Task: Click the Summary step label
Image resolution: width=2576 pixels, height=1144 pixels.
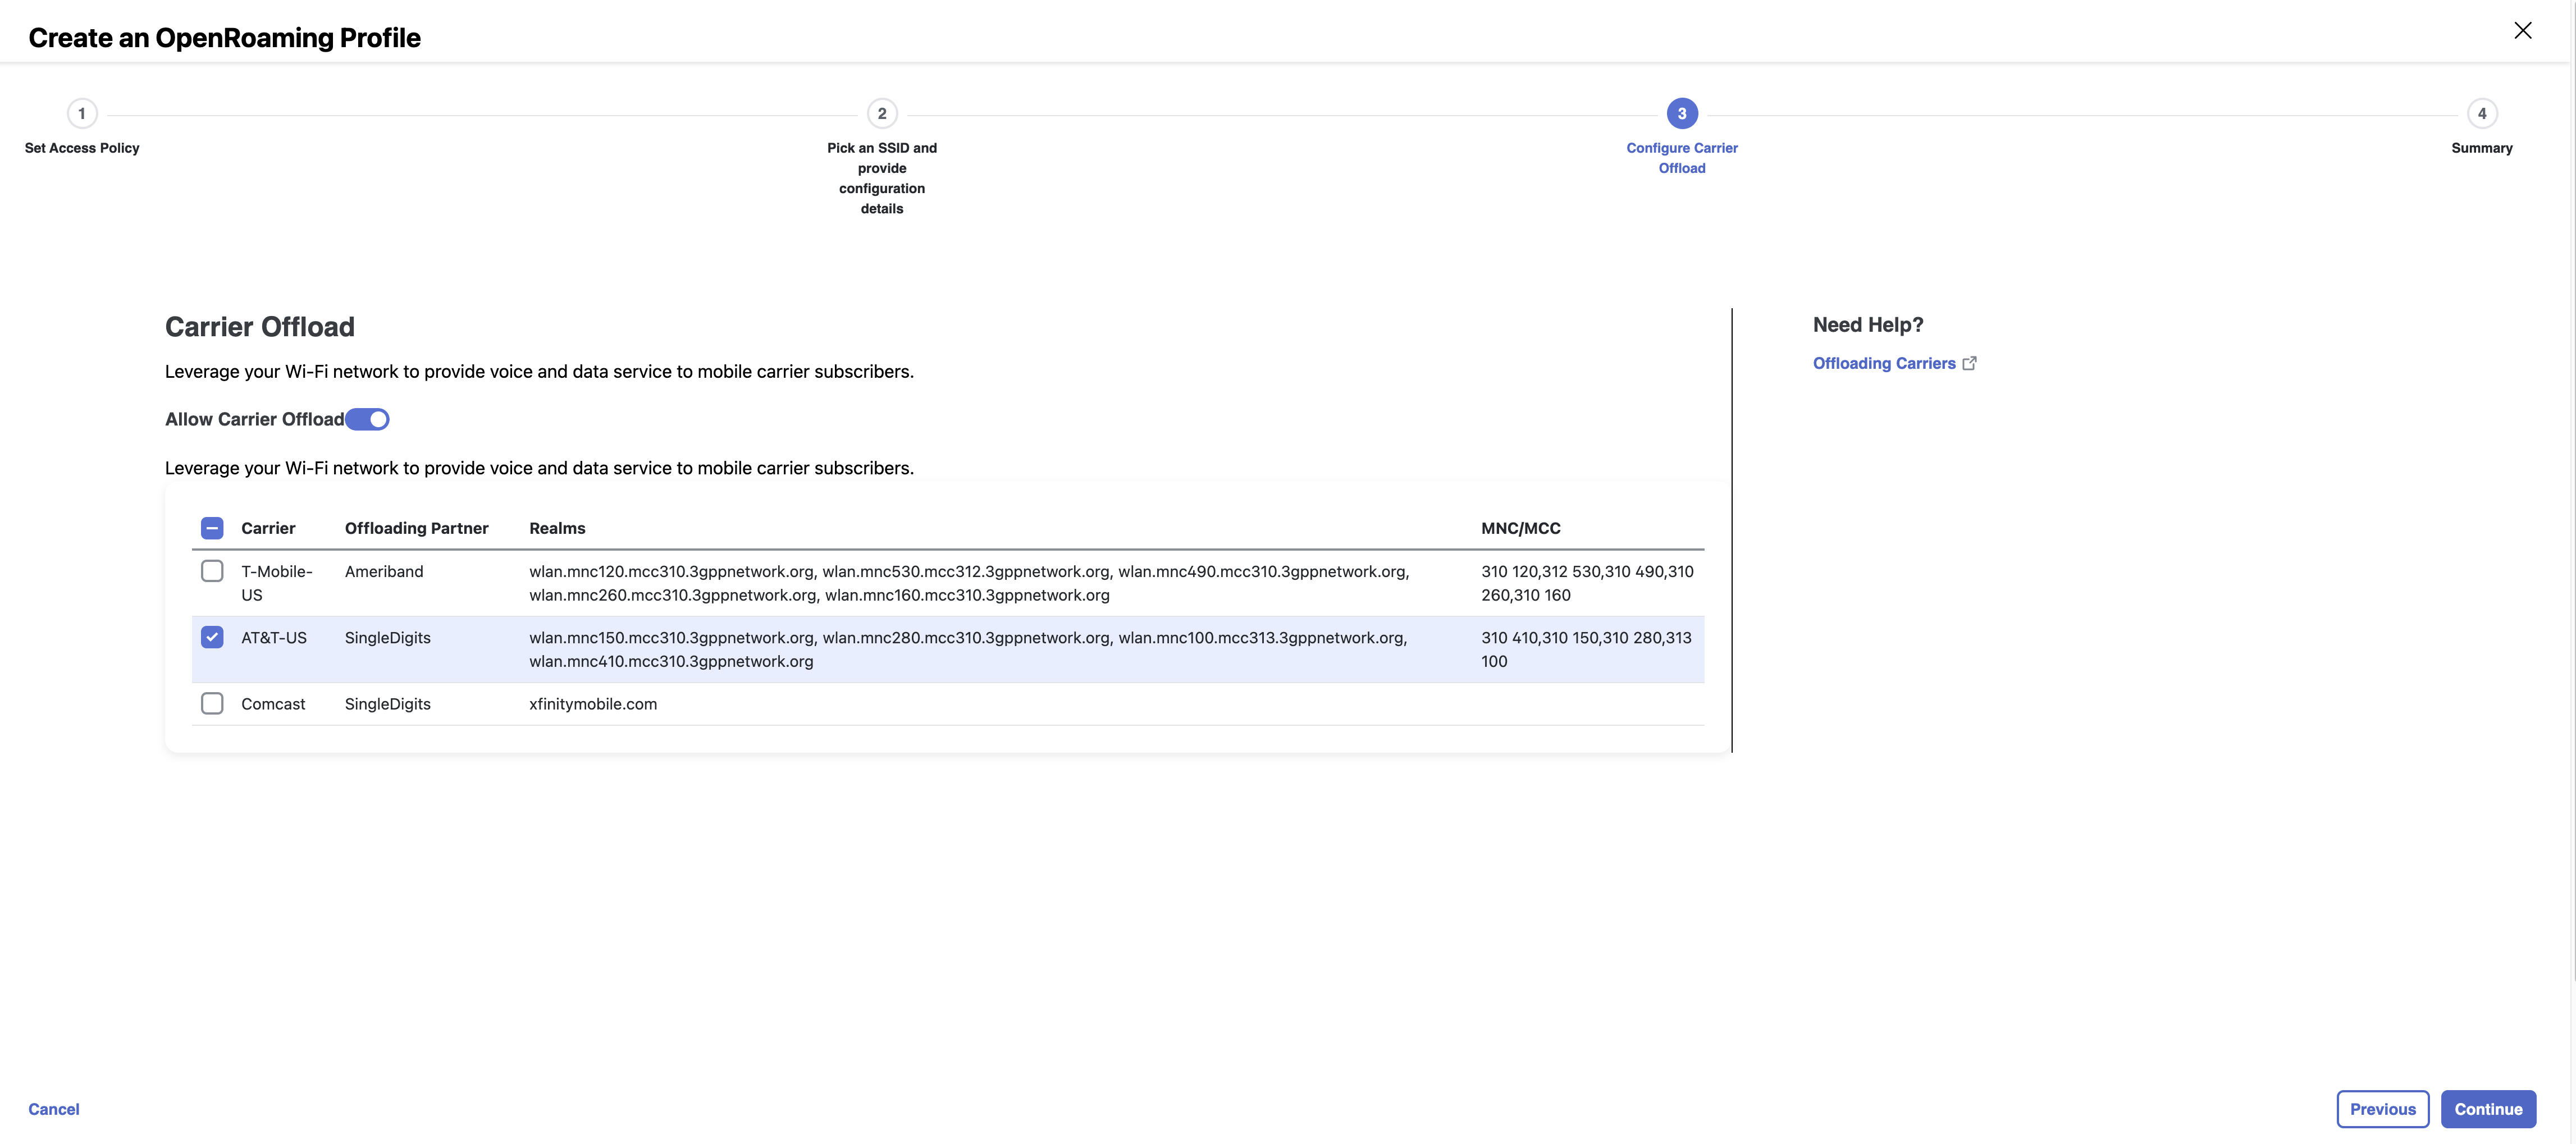Action: (x=2481, y=148)
